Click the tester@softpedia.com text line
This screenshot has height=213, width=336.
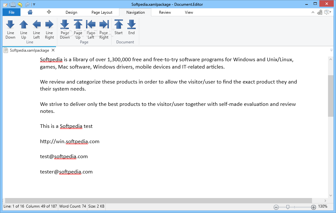point(66,172)
